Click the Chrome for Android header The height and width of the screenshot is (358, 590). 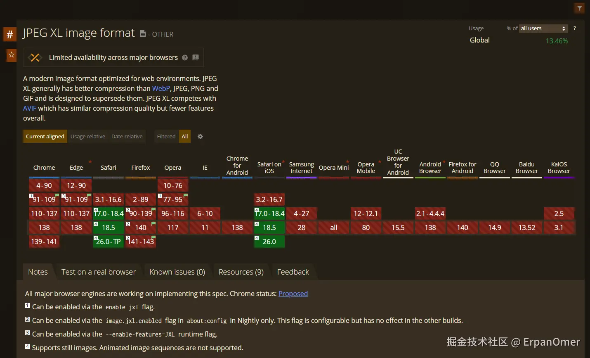click(237, 166)
